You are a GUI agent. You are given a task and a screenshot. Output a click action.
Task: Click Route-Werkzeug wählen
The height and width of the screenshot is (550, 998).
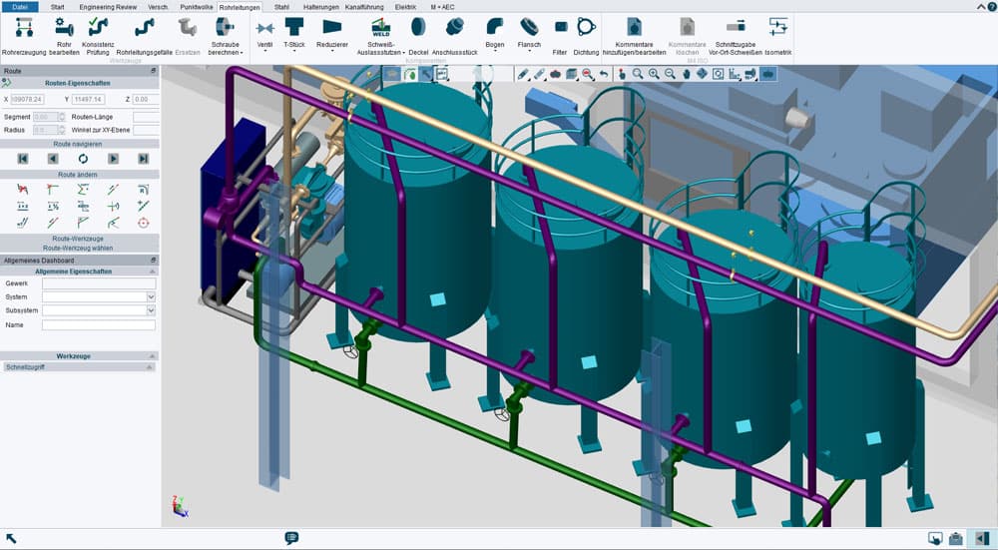(78, 249)
